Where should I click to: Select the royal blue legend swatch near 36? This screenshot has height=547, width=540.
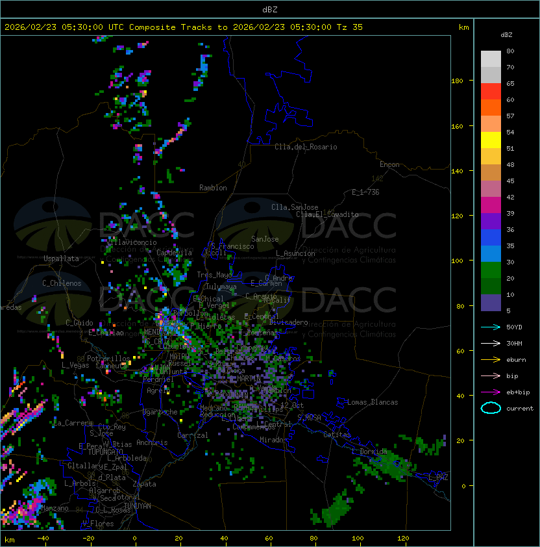[491, 238]
